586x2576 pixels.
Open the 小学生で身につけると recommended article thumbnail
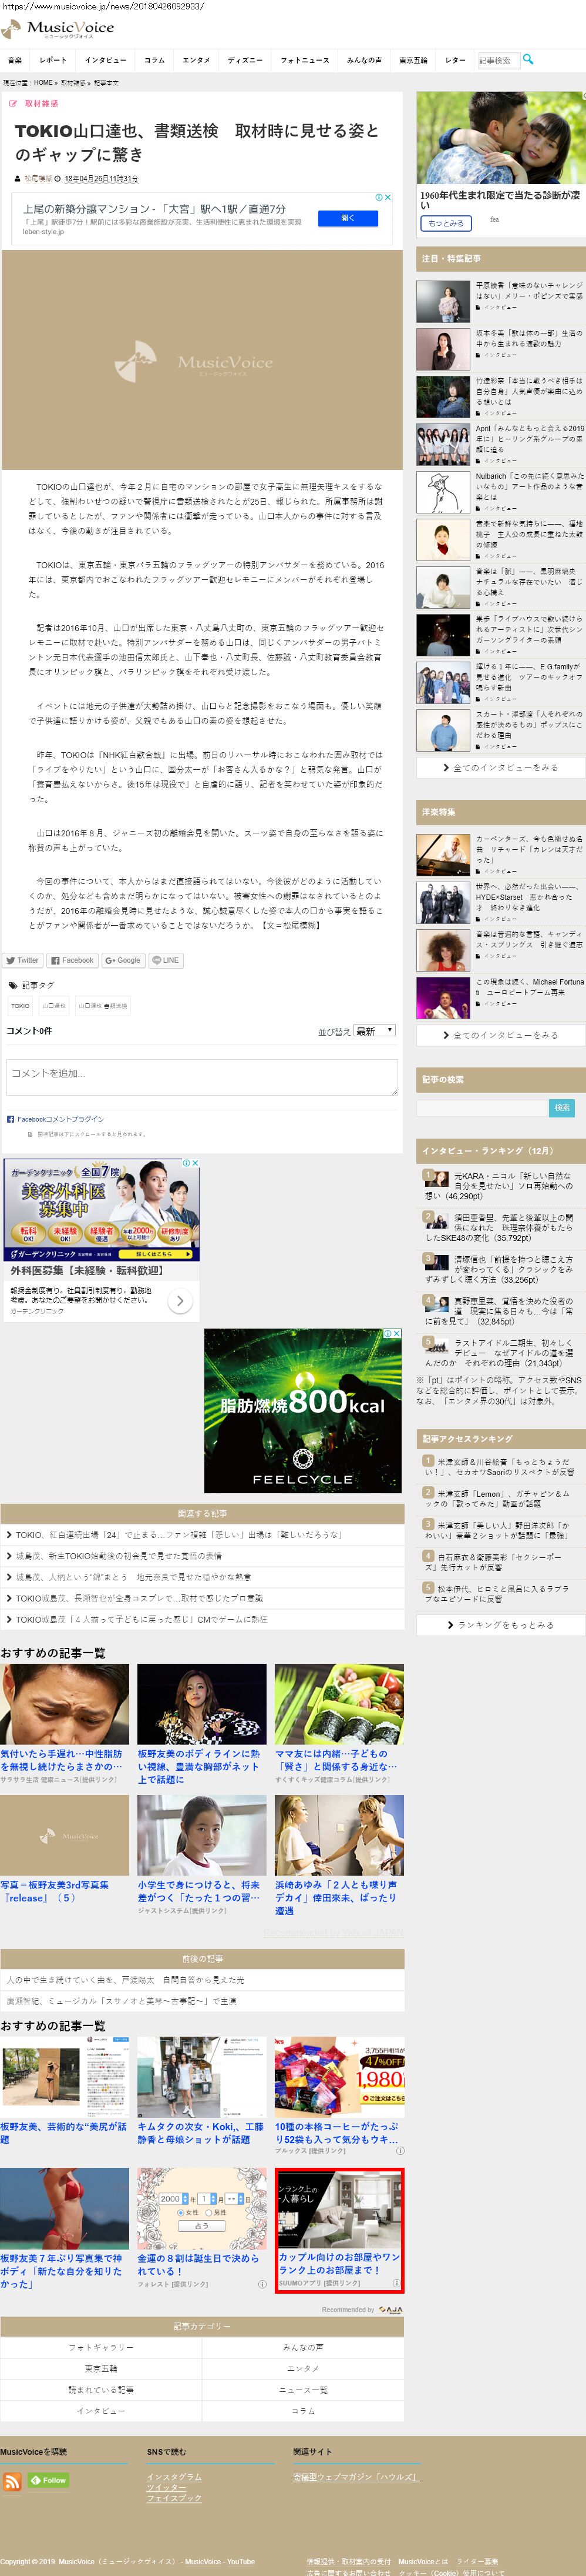tap(201, 1835)
